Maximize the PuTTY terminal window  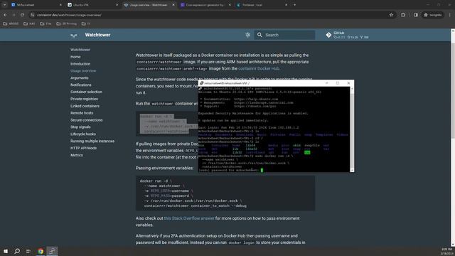pyautogui.click(x=338, y=83)
